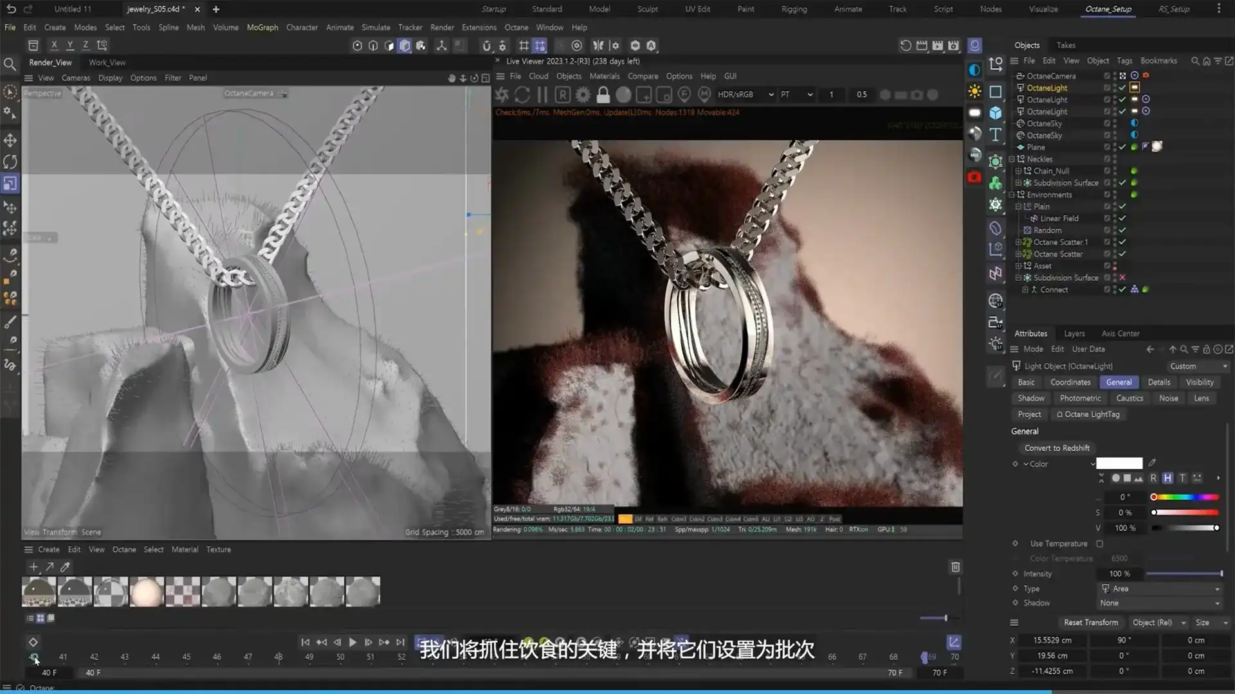Screen dimensions: 1235x694
Task: Select the Scale tool in the left toolbar
Action: [x=10, y=184]
